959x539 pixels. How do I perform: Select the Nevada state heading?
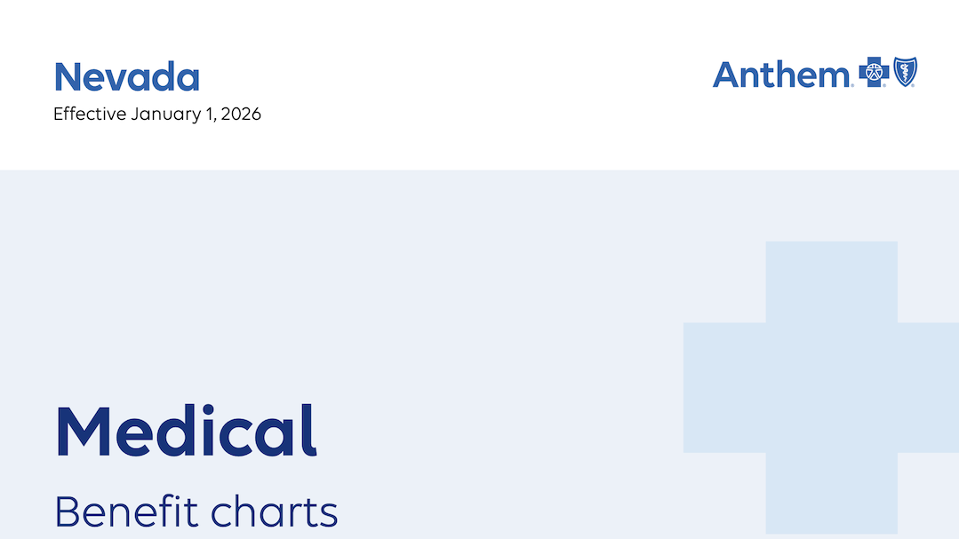pyautogui.click(x=126, y=77)
